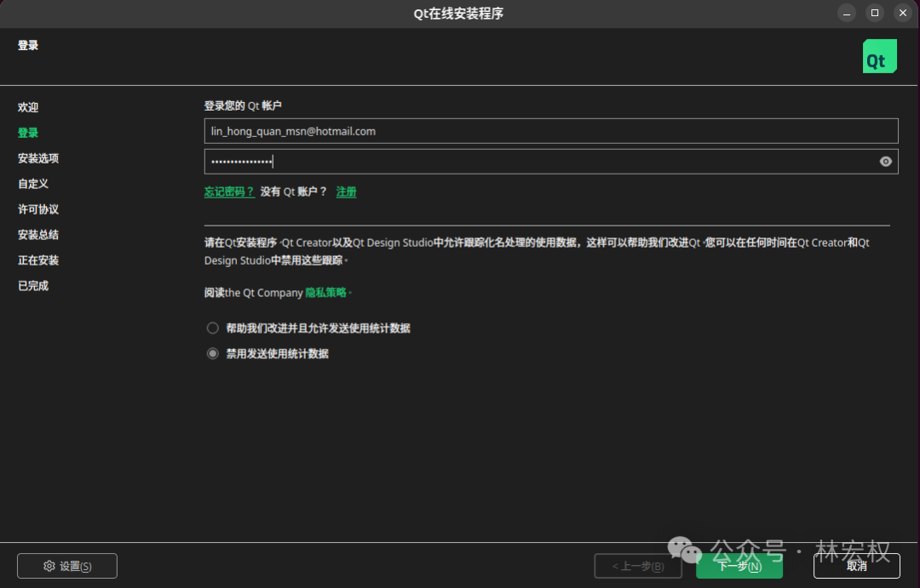The width and height of the screenshot is (920, 588).
Task: Select 许可协议 step in sidebar
Action: 38,209
